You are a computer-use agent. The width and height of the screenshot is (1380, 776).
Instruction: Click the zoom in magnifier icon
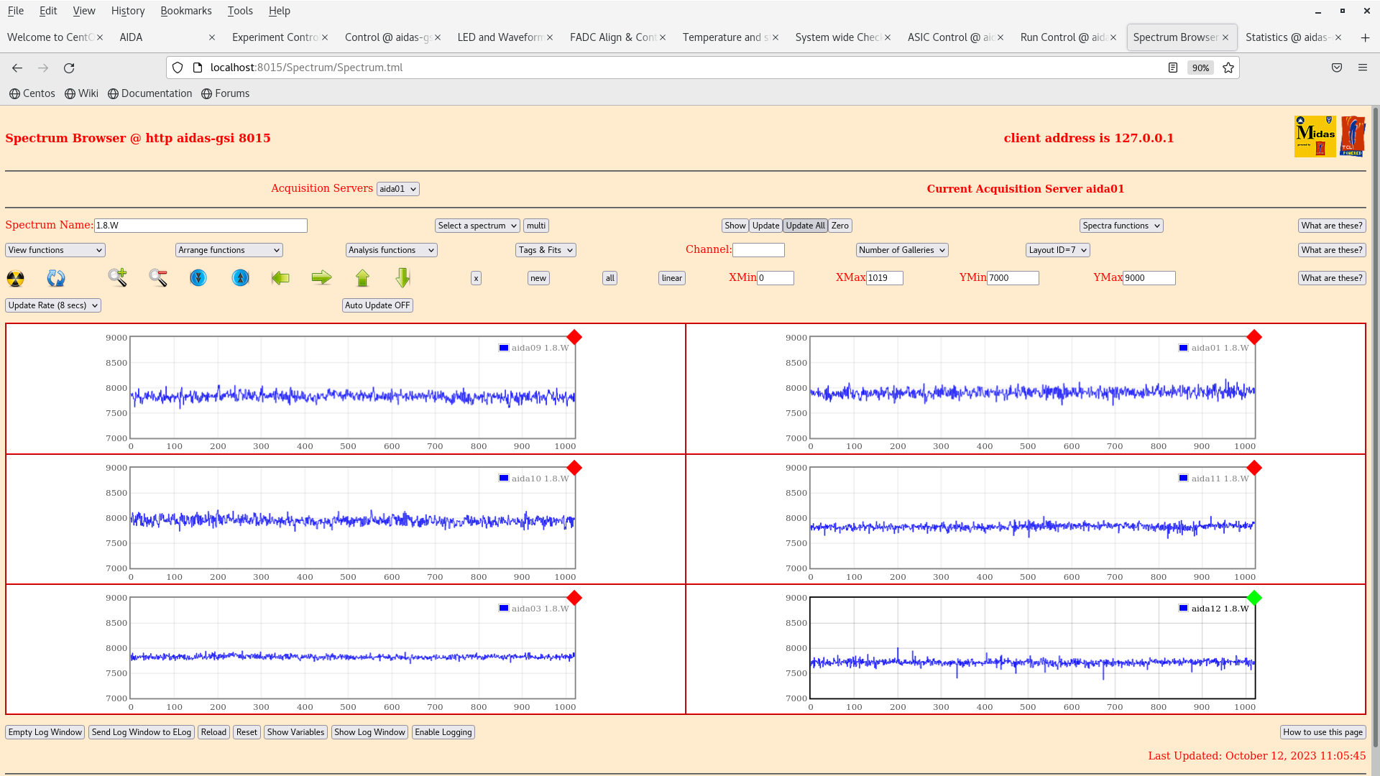click(x=117, y=277)
